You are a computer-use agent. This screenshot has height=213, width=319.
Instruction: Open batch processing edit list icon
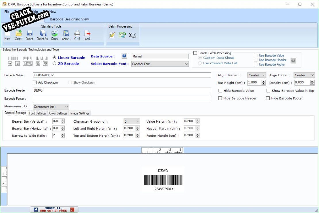[112, 35]
